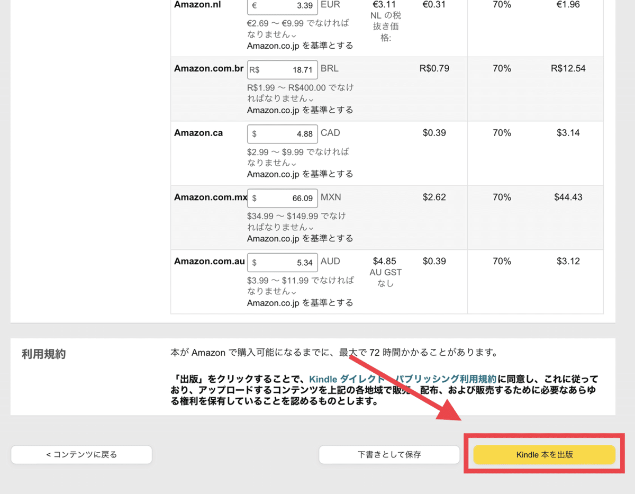Click royalty value R$12.54

(x=568, y=69)
